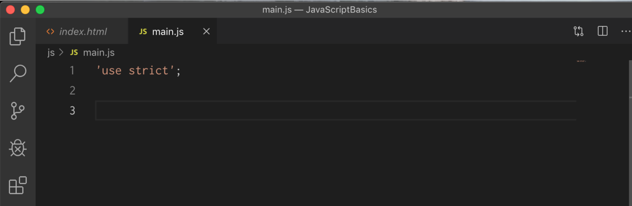Open the Source Control view
This screenshot has height=206, width=632.
point(17,111)
